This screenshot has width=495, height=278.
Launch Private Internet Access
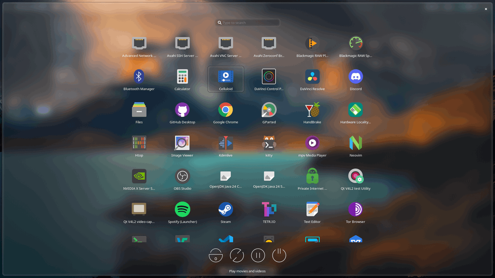point(312,180)
